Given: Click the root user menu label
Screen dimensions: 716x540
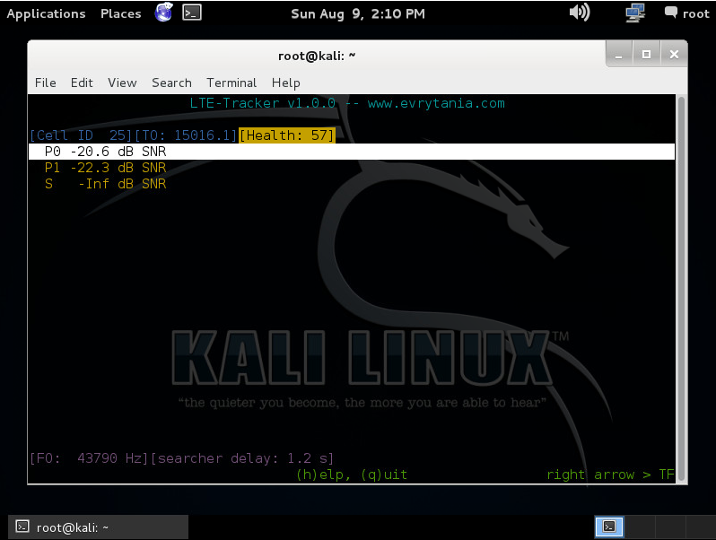Looking at the screenshot, I should coord(696,13).
